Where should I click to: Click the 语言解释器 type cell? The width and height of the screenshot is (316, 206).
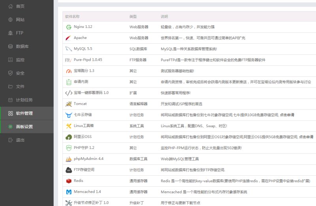pos(139,104)
